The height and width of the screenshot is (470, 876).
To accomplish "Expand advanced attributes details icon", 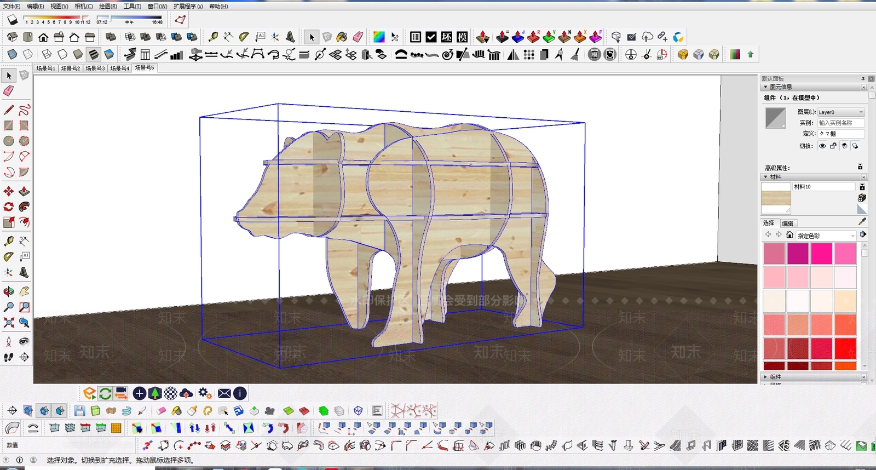I will (x=860, y=167).
